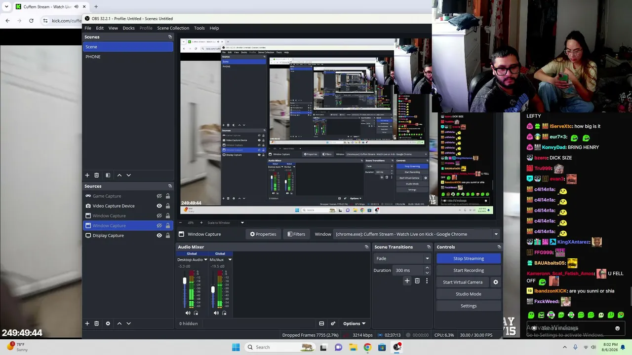The width and height of the screenshot is (632, 355).
Task: Click the Mic/Aux volume slider
Action: coord(213,291)
